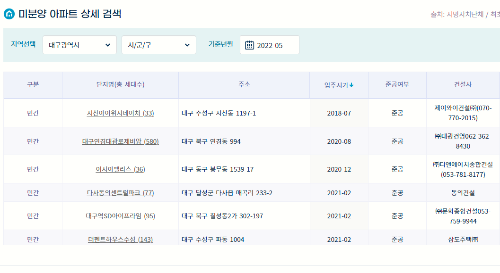Select address 대구 달성군 다사읍 매곡리 233-2
500x273 pixels.
pyautogui.click(x=227, y=193)
